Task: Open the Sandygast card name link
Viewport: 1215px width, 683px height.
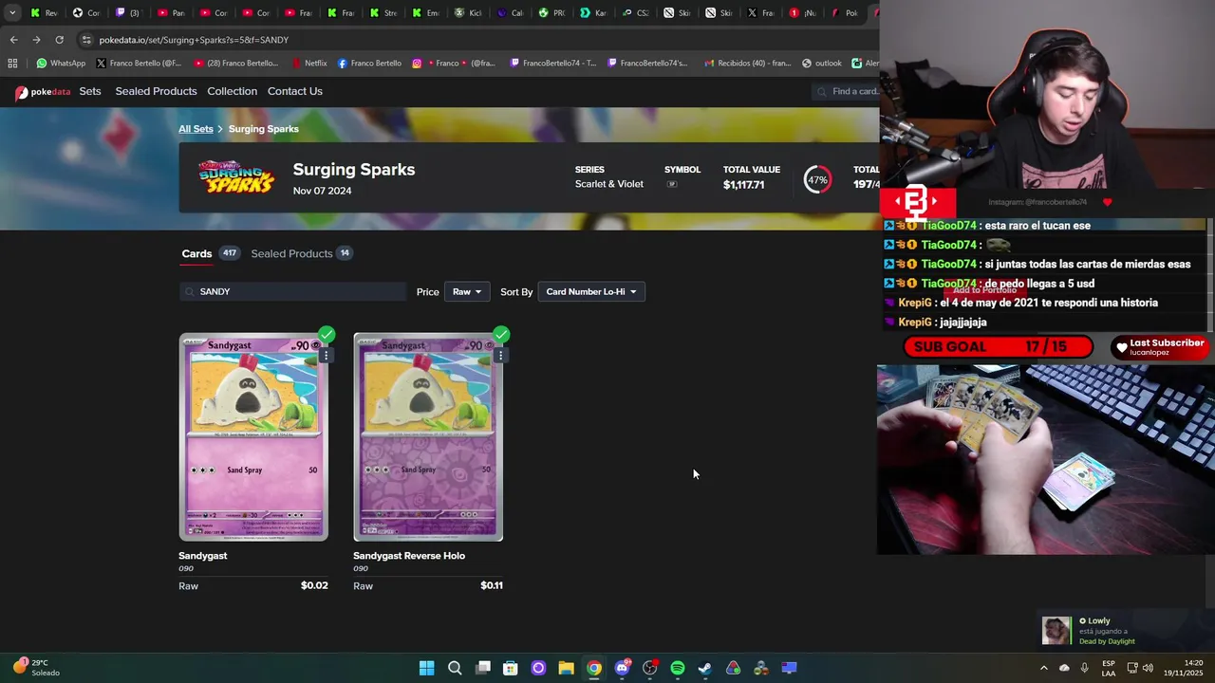Action: (203, 556)
